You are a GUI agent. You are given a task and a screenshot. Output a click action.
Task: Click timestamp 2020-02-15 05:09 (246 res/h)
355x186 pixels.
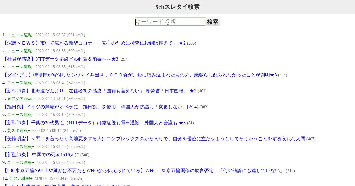[x=59, y=178]
